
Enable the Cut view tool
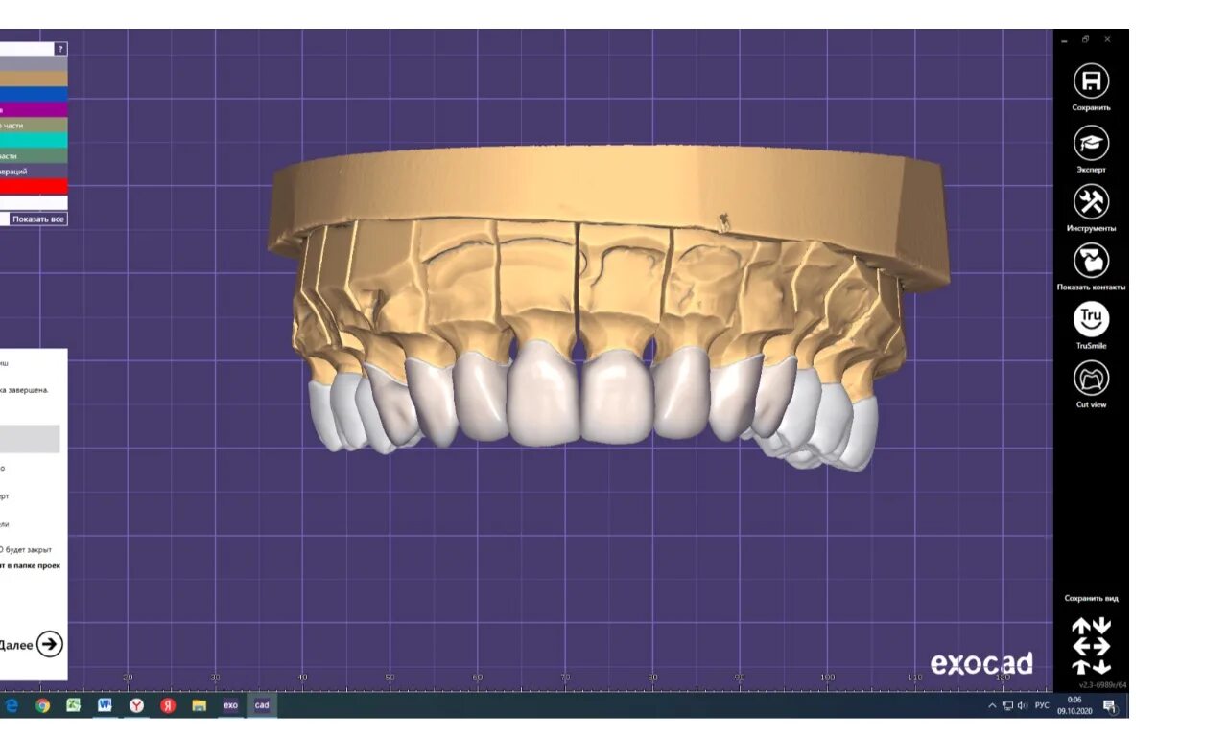[1091, 379]
